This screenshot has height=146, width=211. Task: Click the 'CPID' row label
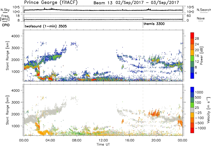[6, 25]
